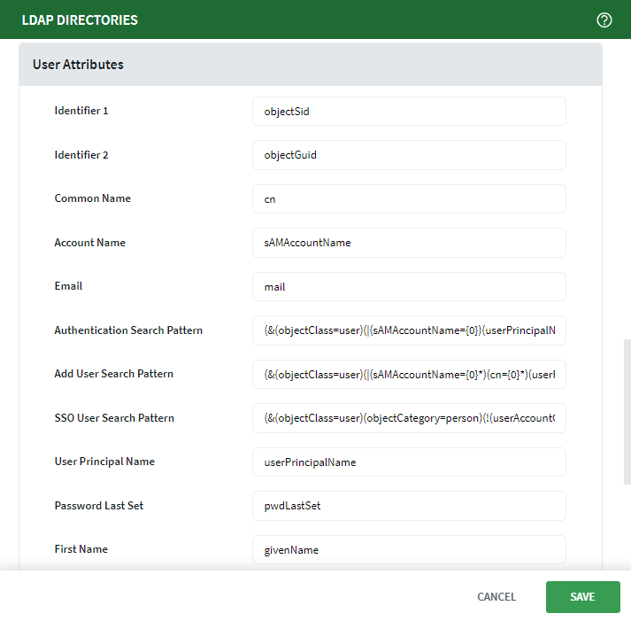This screenshot has width=631, height=621.
Task: Click the First Name label
Action: click(81, 549)
